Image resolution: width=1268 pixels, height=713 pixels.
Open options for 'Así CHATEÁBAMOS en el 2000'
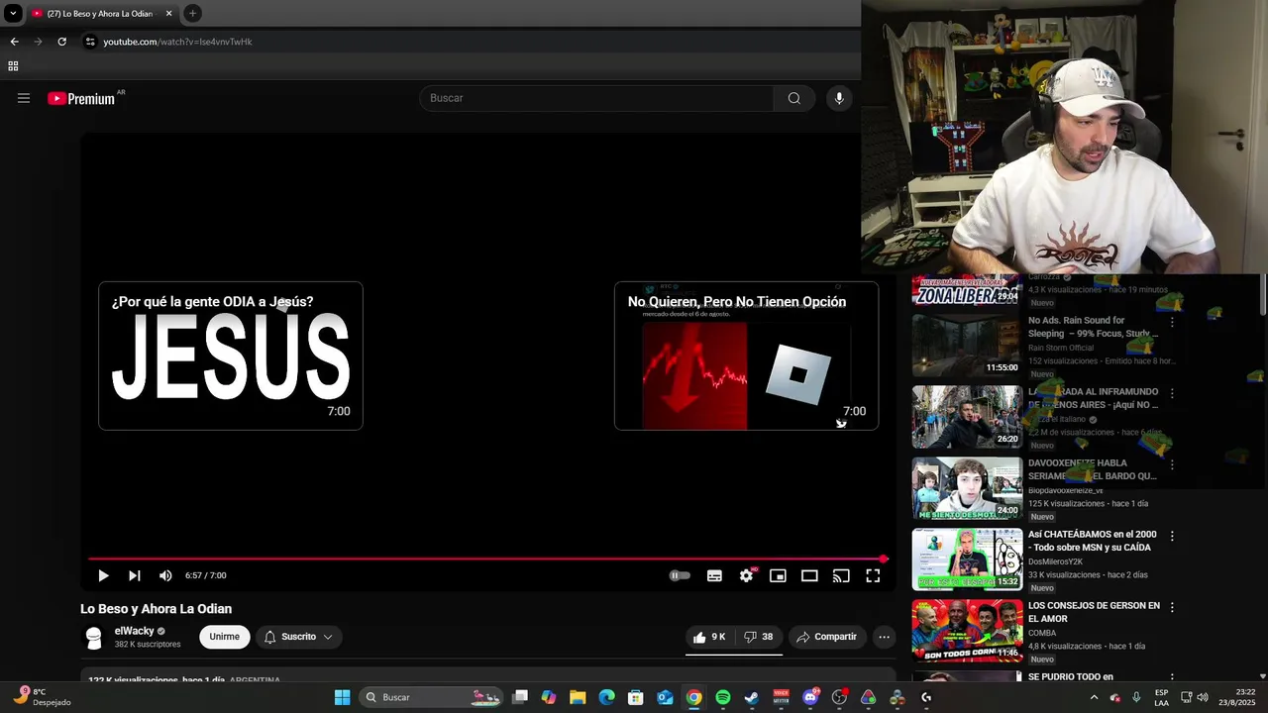pos(1172,536)
